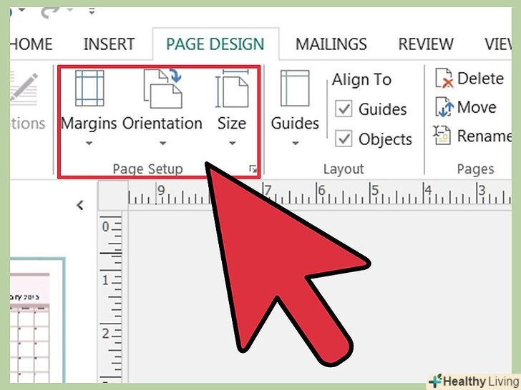Select the calendar page thumbnail
Screen dimensions: 521x390
click(x=37, y=320)
